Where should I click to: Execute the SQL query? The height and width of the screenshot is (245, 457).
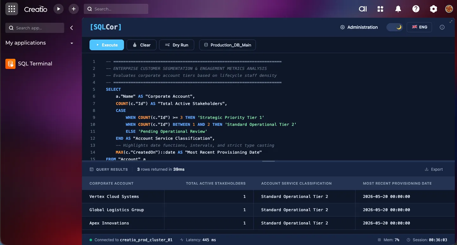[107, 45]
